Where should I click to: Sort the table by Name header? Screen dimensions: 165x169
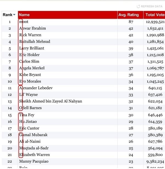pyautogui.click(x=24, y=15)
